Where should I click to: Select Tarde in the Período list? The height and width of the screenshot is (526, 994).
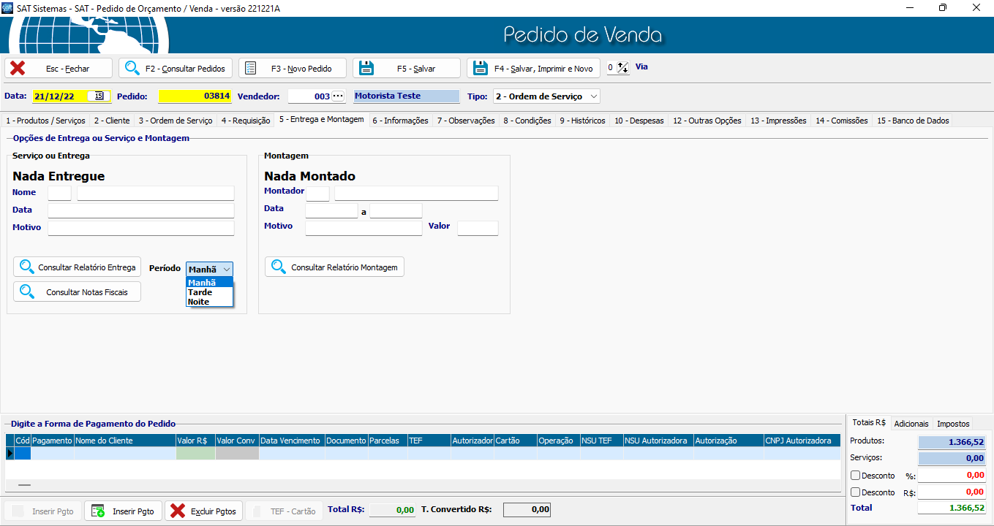coord(200,292)
